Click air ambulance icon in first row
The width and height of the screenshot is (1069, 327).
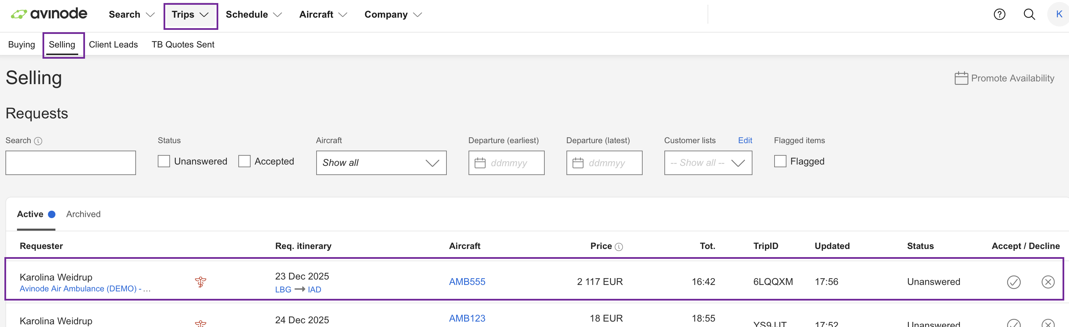coord(201,282)
